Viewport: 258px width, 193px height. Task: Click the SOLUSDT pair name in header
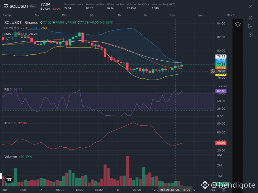click(x=19, y=7)
